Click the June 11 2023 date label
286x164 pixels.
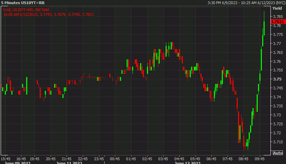click(x=69, y=163)
